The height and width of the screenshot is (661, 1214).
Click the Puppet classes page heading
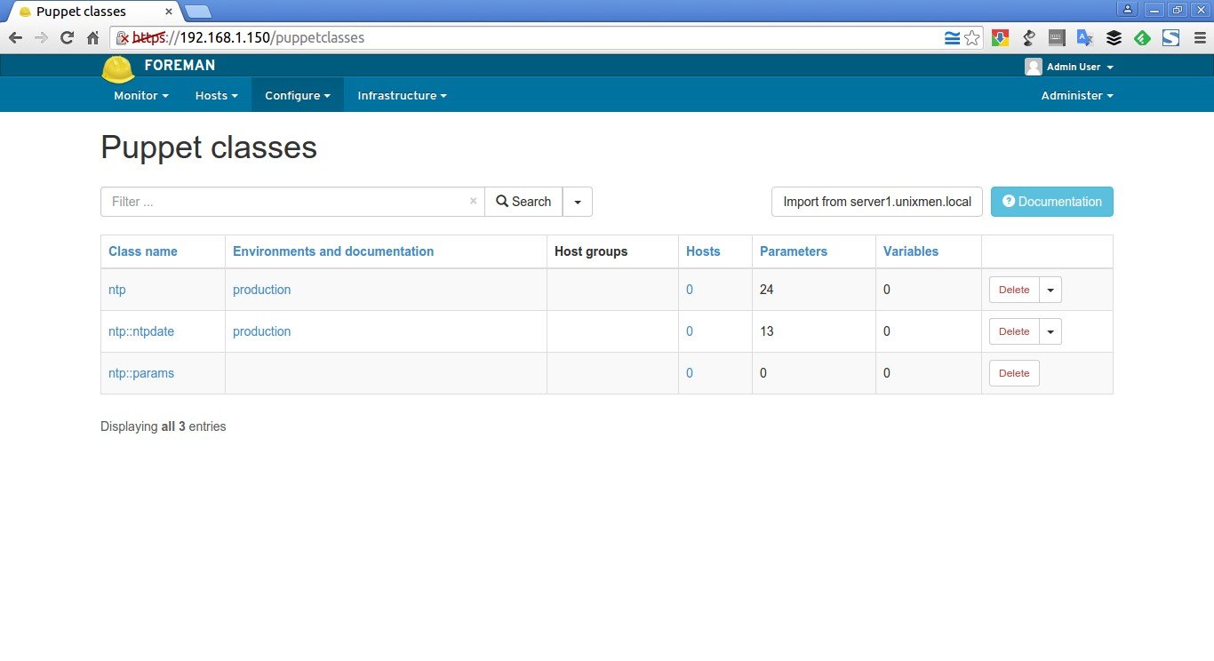coord(209,147)
